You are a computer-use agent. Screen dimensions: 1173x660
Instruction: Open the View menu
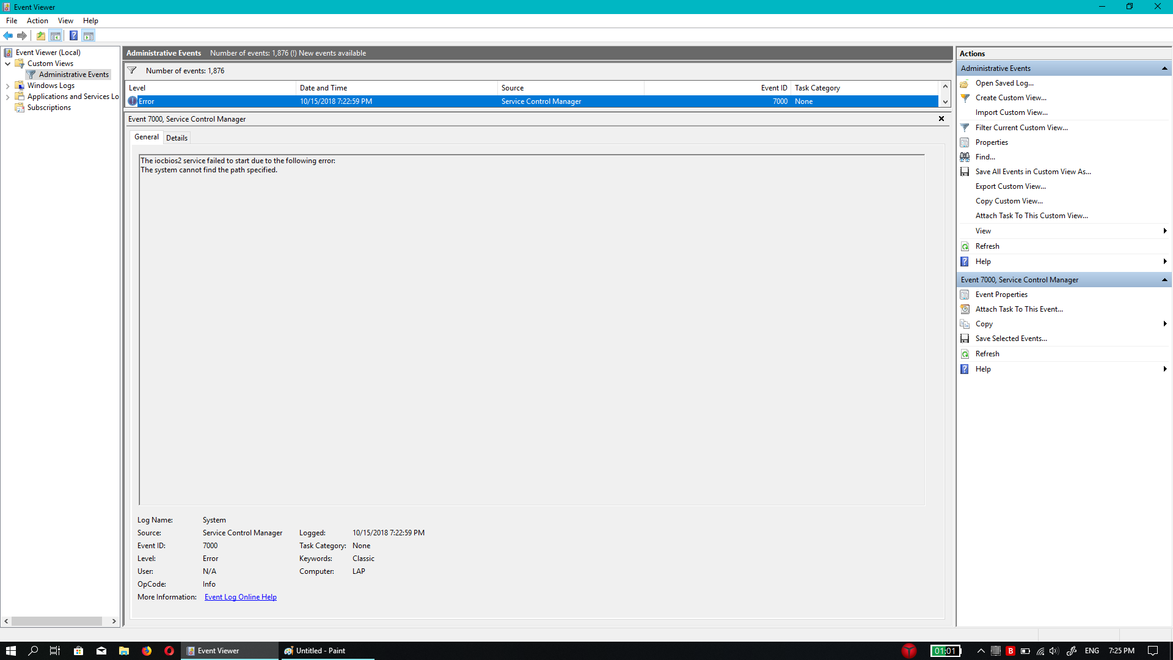[65, 21]
